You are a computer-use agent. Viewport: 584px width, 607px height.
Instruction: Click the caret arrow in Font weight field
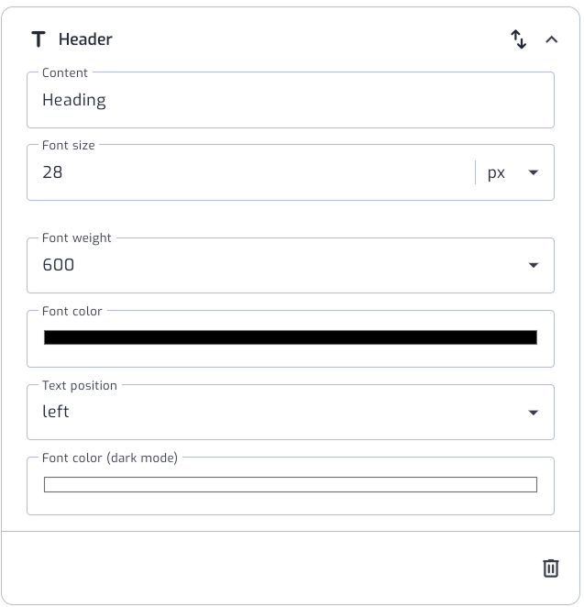[534, 265]
